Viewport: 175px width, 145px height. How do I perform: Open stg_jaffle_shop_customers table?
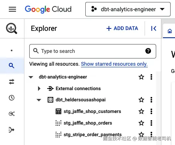(92, 111)
